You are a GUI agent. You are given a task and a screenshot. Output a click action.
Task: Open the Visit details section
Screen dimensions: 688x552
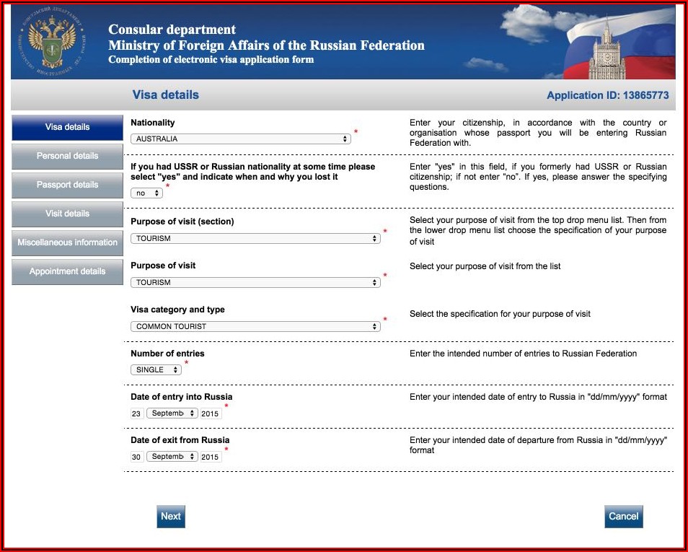67,214
